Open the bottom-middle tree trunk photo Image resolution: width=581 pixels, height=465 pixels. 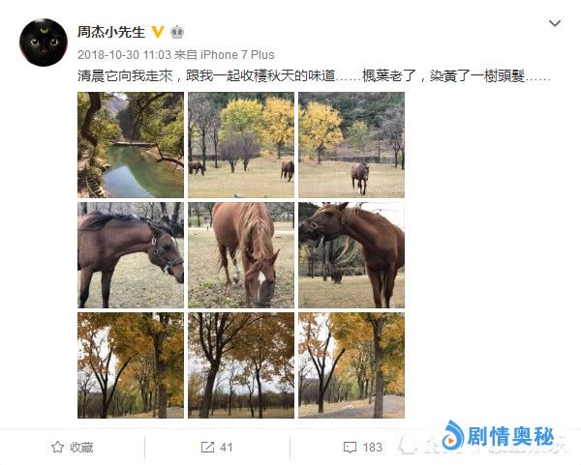coord(241,365)
